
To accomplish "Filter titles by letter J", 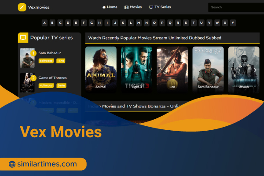I will [115, 23].
